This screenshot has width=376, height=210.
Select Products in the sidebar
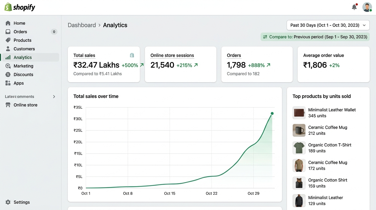point(30,40)
